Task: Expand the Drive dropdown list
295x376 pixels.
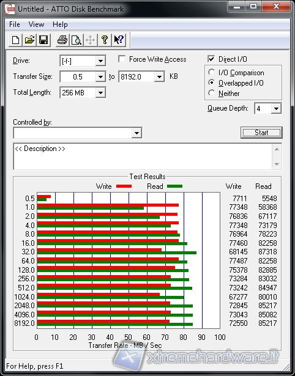Action: 100,61
